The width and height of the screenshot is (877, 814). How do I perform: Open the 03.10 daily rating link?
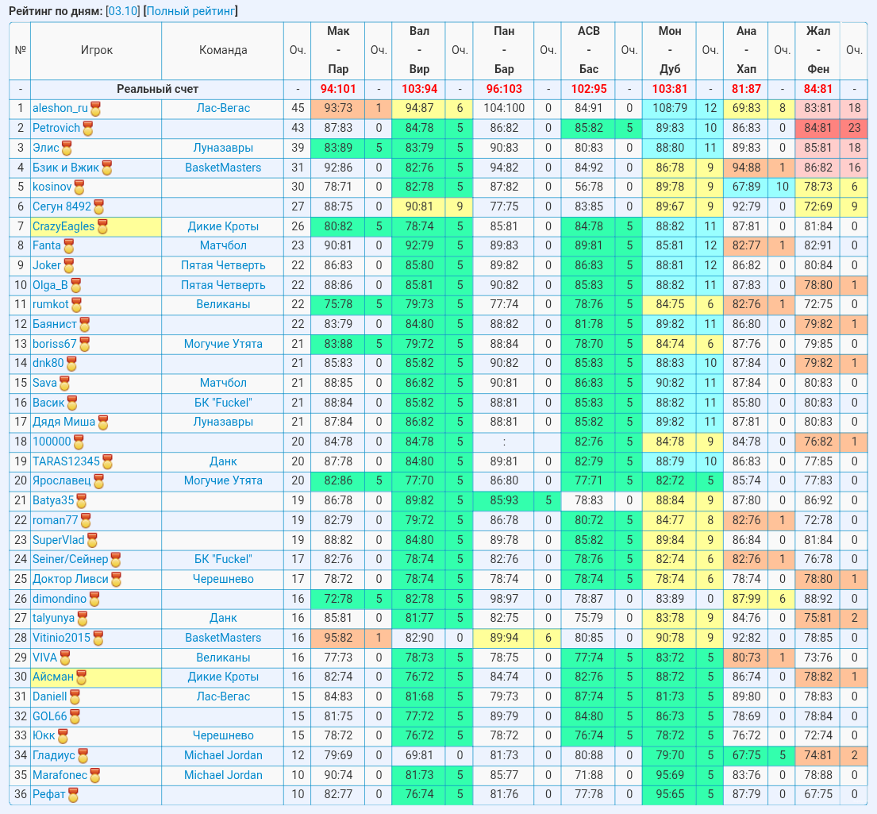point(122,10)
